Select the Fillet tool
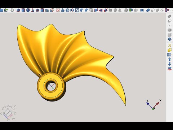173x130 pixels. (82, 10)
